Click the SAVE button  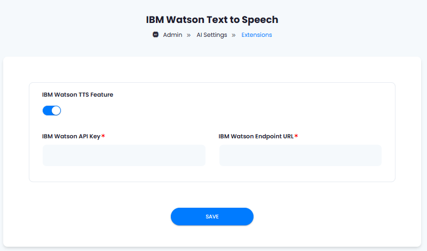pyautogui.click(x=212, y=217)
